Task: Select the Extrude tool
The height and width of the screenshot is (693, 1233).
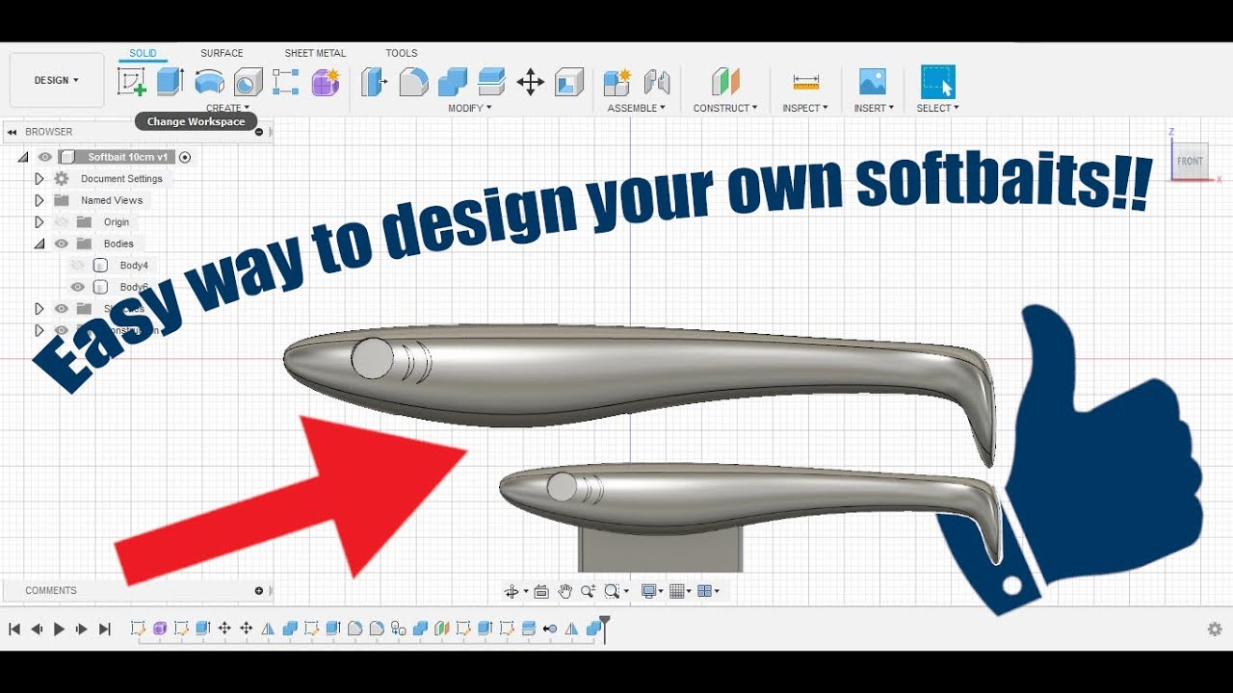Action: (x=171, y=82)
